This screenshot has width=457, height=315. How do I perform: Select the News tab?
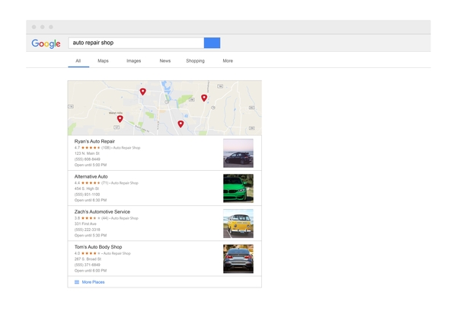165,61
